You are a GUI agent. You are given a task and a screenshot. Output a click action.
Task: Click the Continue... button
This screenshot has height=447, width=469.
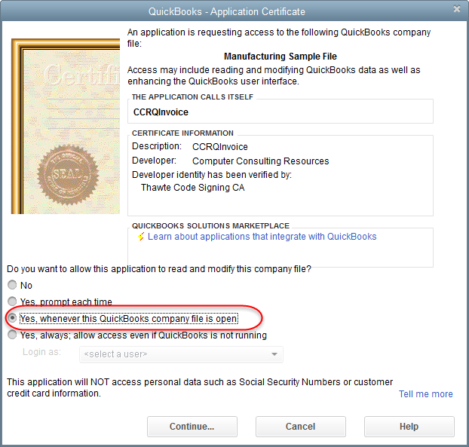pyautogui.click(x=192, y=427)
